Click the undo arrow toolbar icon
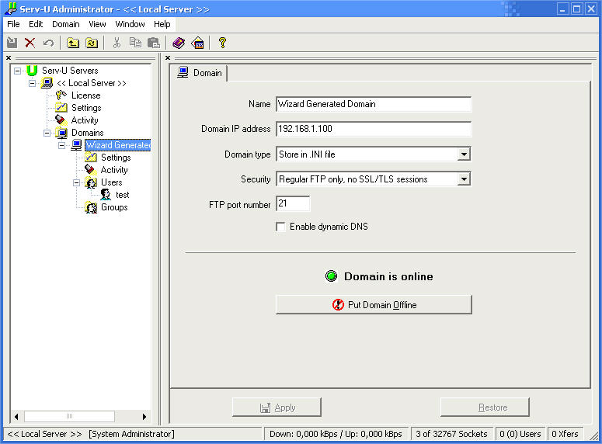The image size is (602, 444). 48,43
